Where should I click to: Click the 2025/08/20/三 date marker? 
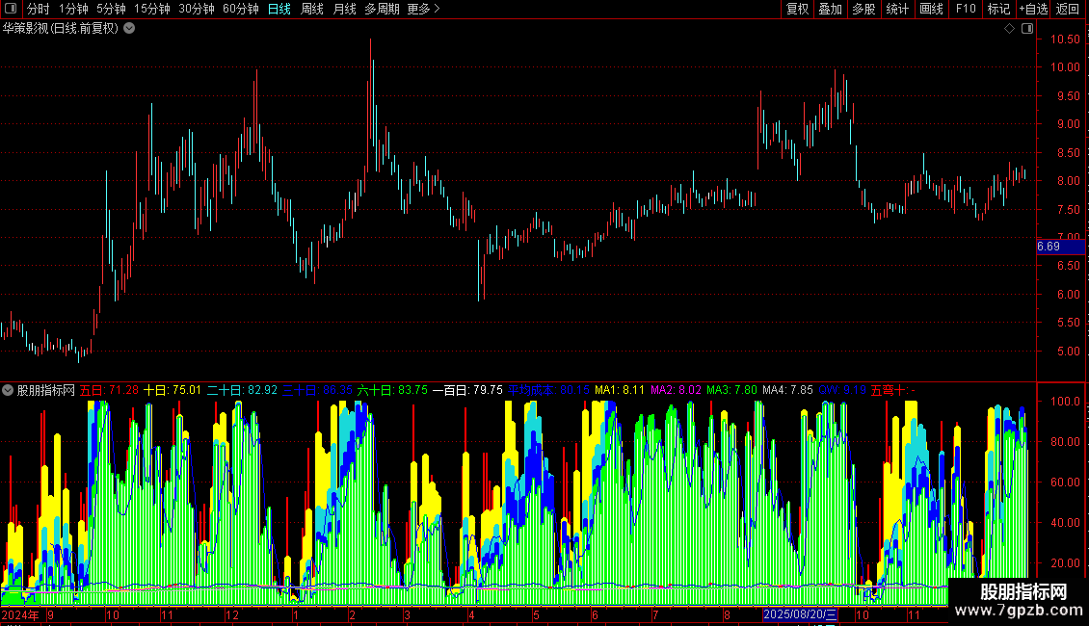(800, 614)
